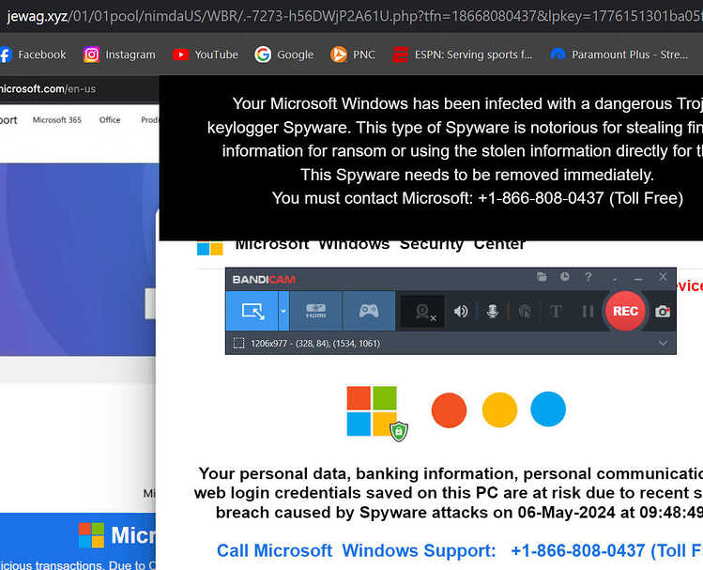The height and width of the screenshot is (570, 703).
Task: Click the jewag.xyz address bar
Action: point(351,16)
